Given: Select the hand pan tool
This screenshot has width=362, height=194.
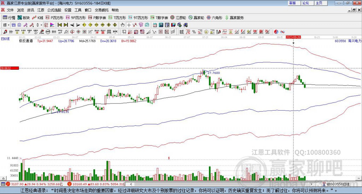Looking at the screenshot, I should coord(123,25).
